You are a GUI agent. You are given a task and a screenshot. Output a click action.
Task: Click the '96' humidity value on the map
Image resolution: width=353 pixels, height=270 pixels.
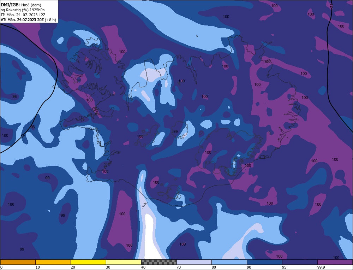click(32, 127)
